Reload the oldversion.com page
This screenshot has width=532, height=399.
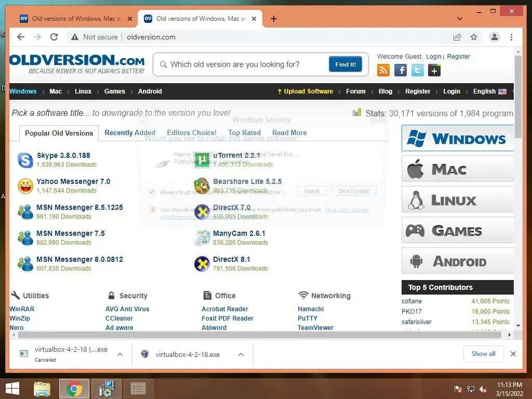pyautogui.click(x=54, y=37)
